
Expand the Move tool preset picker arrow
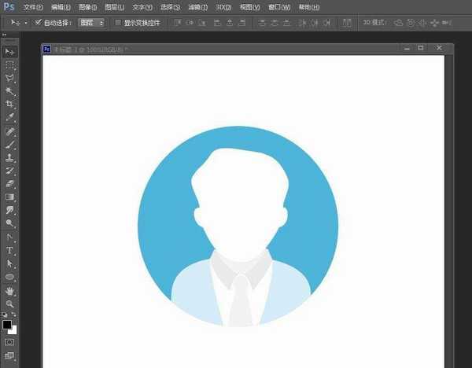[x=26, y=23]
